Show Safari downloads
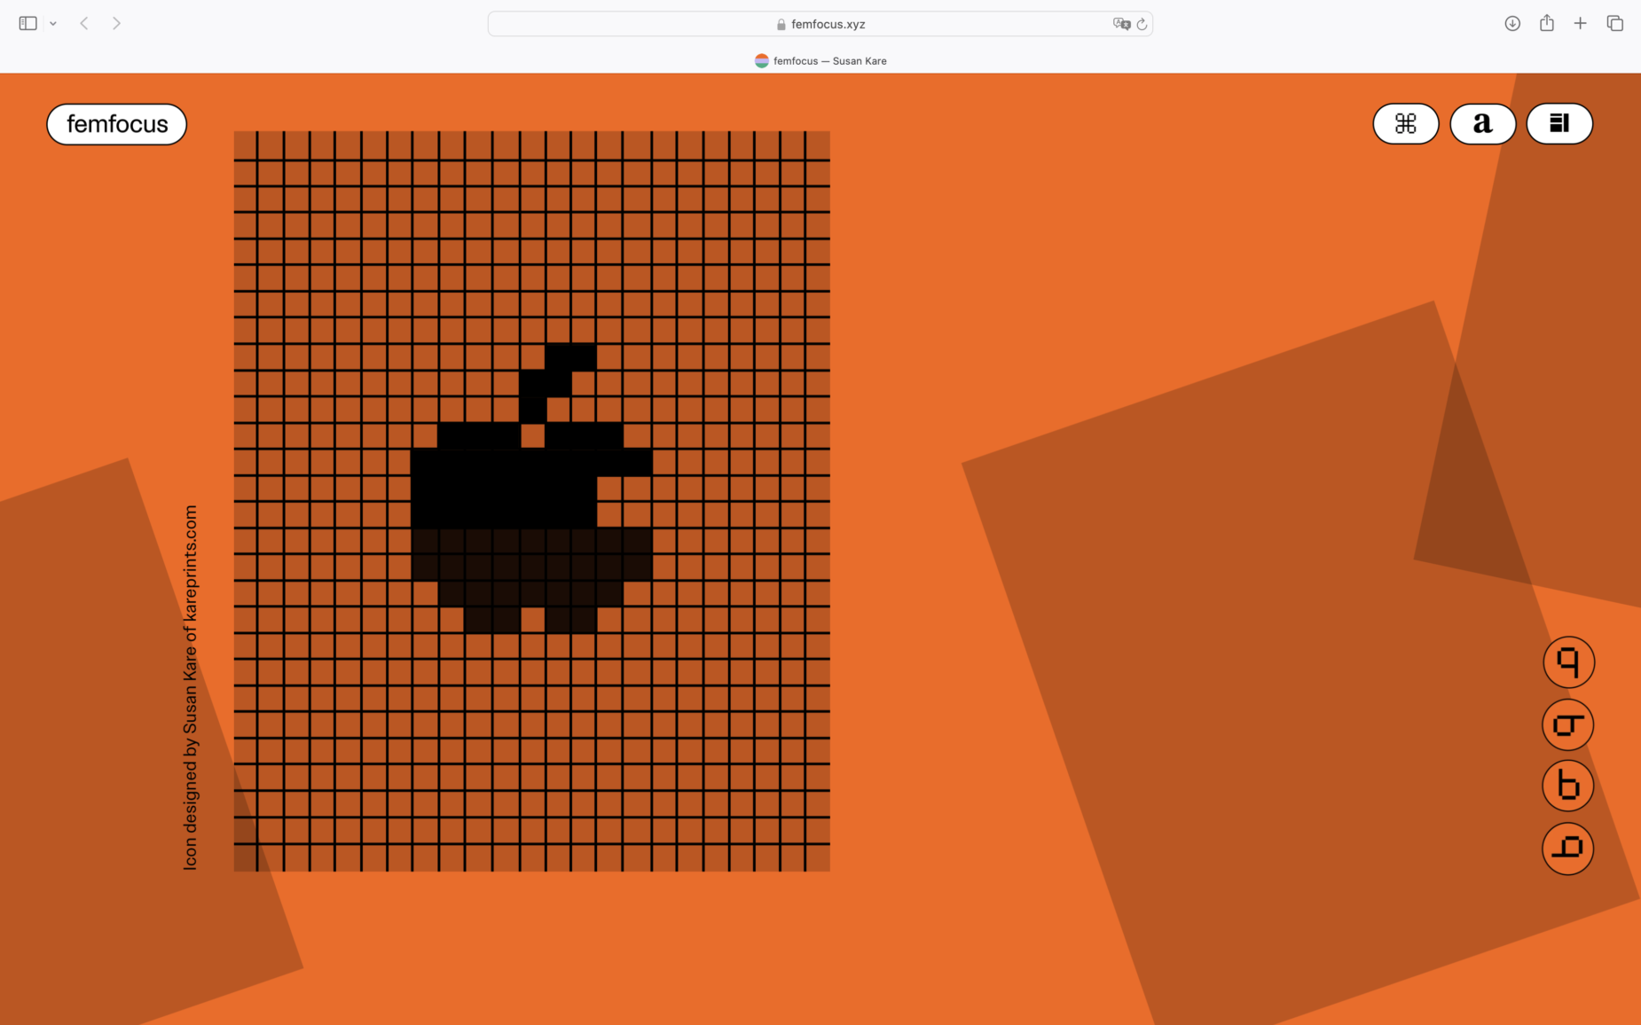 click(x=1512, y=24)
